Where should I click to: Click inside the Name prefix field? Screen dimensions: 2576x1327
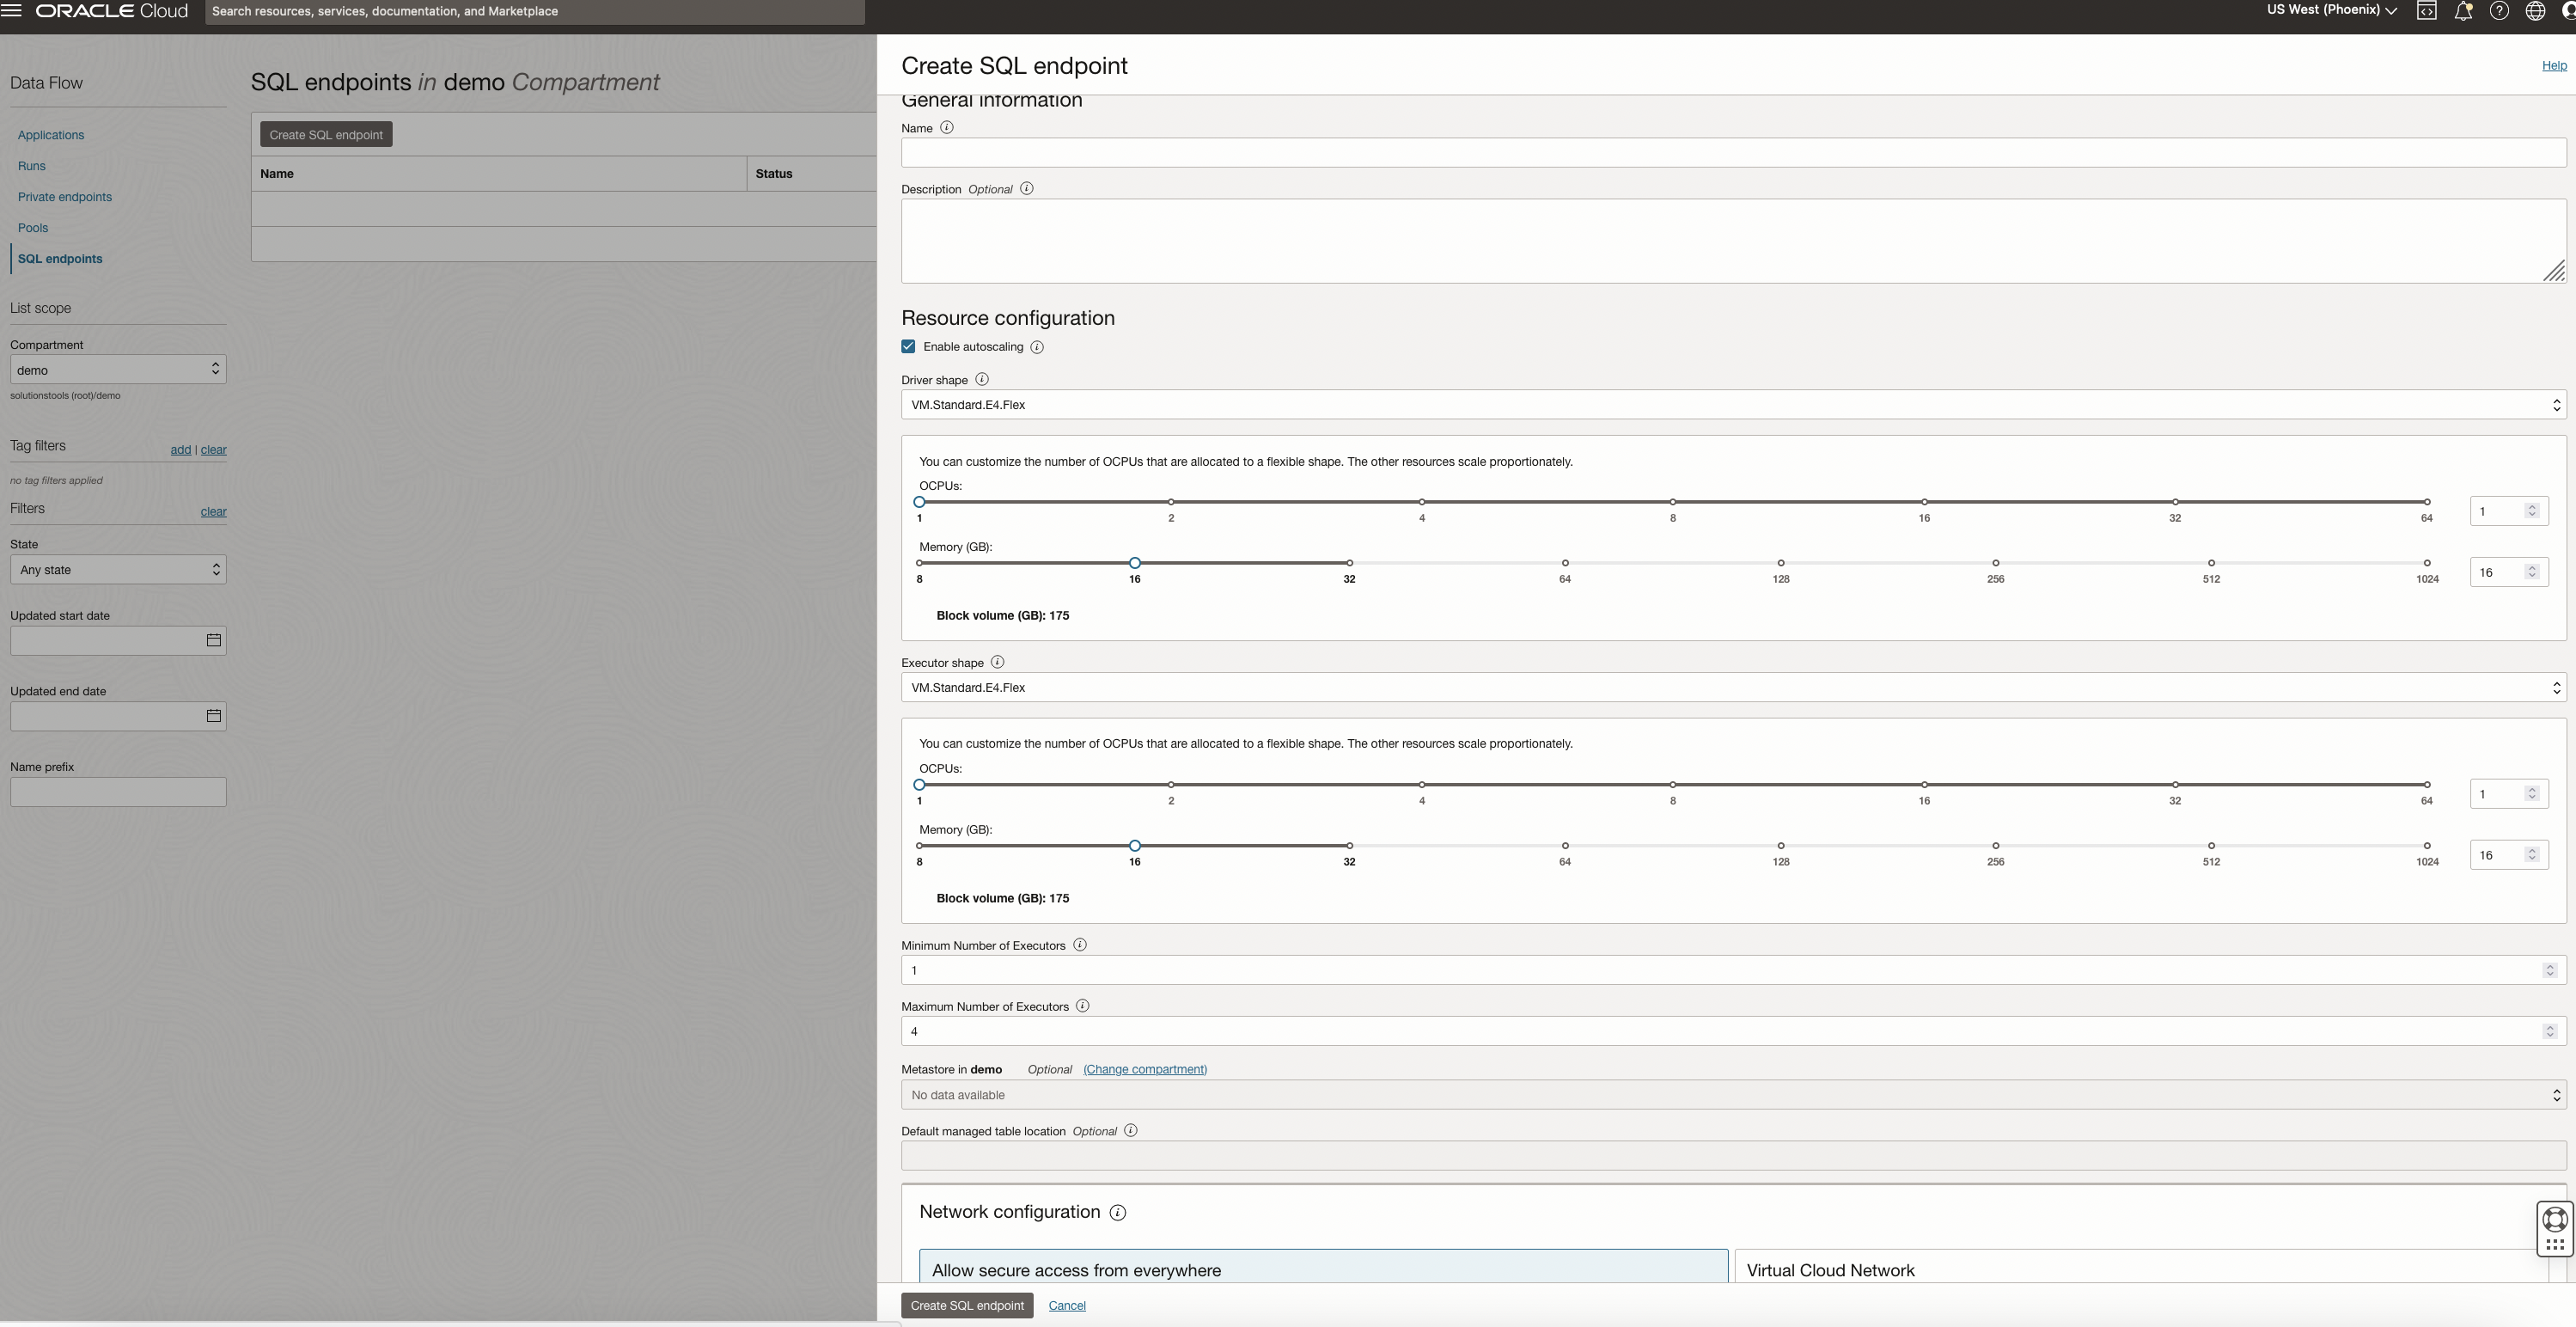[117, 791]
